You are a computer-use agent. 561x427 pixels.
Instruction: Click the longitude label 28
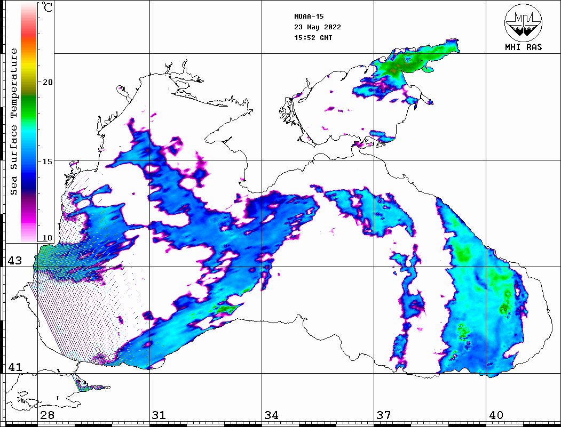point(47,415)
